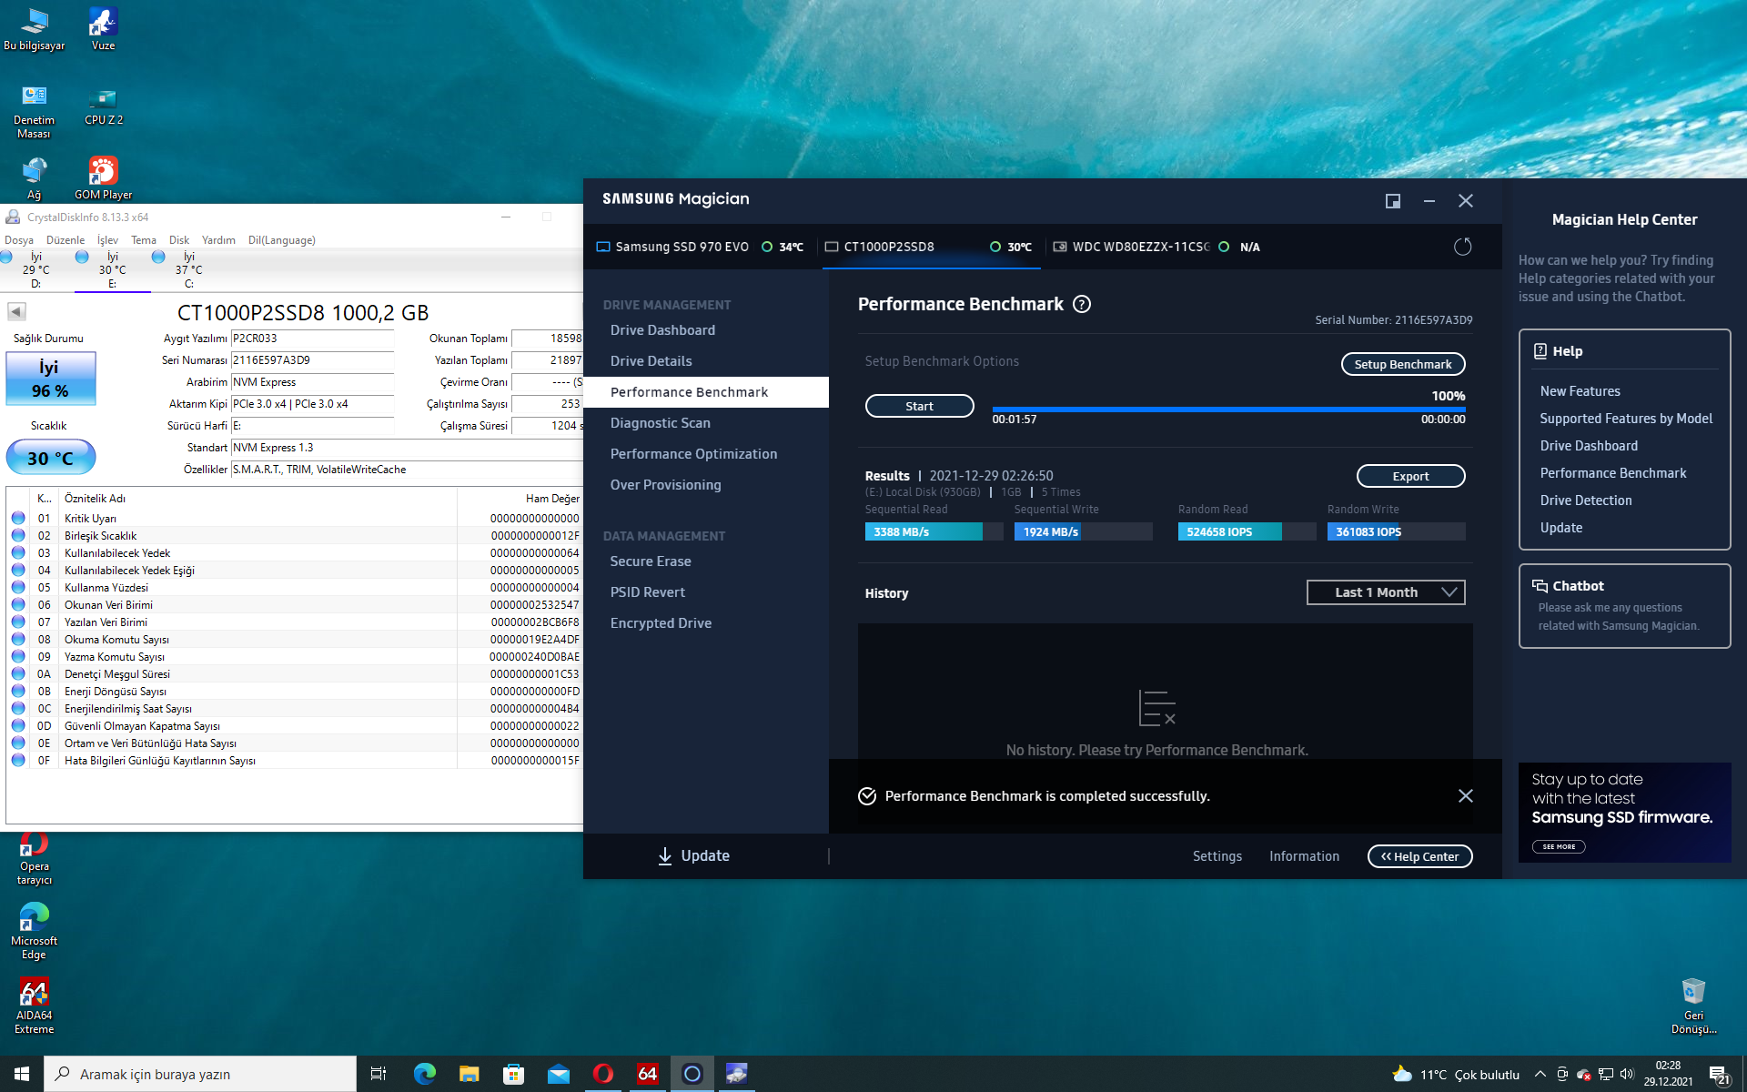The width and height of the screenshot is (1747, 1092).
Task: Open GOM Player desktop icon
Action: pyautogui.click(x=104, y=177)
